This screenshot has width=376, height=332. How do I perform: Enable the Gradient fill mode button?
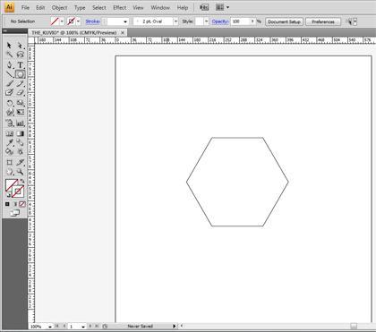tap(14, 204)
